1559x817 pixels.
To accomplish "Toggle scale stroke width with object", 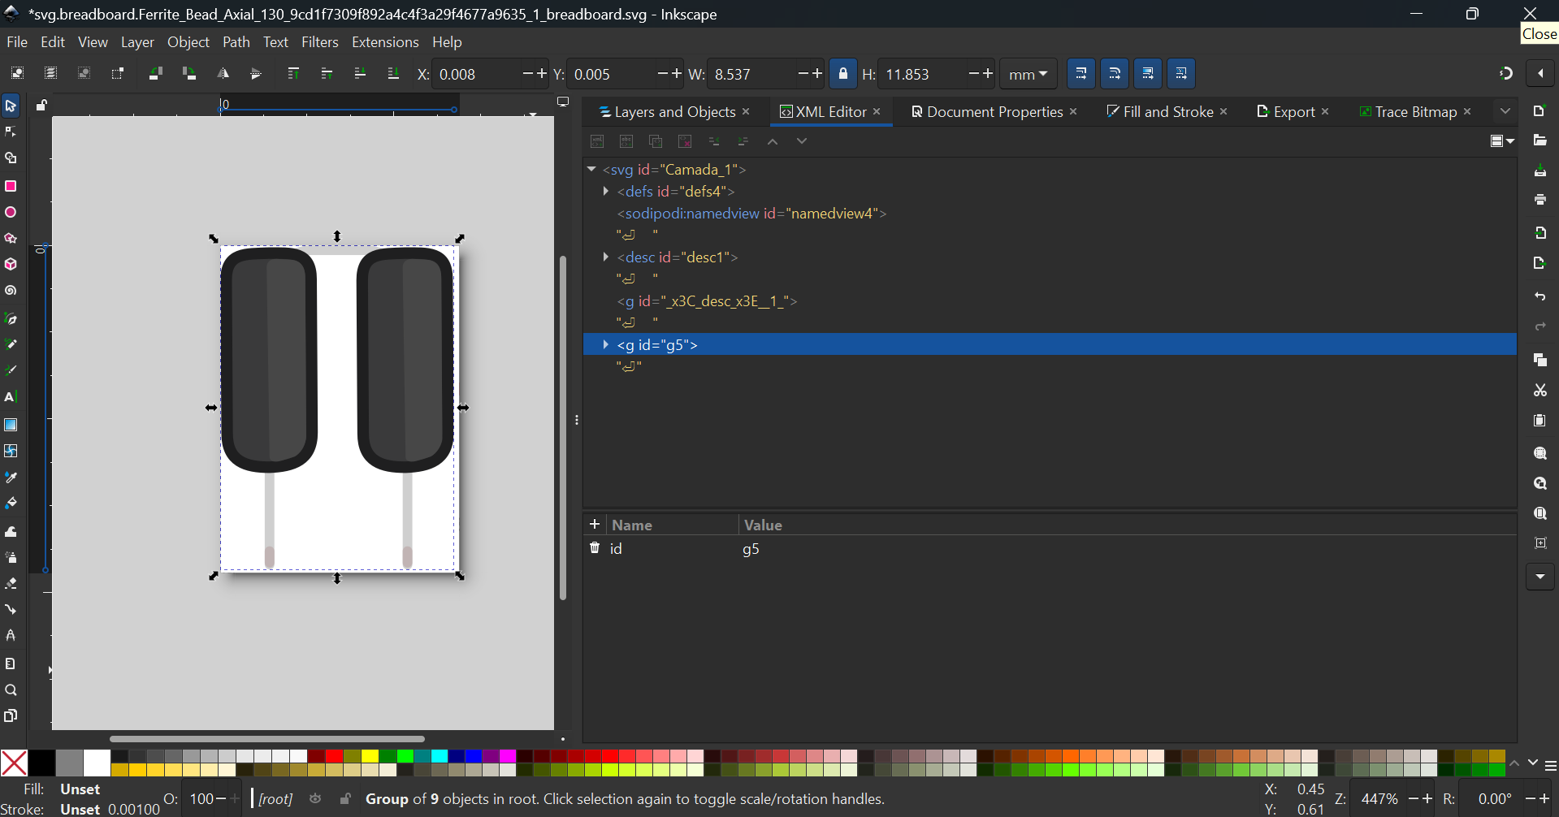I will (1081, 74).
